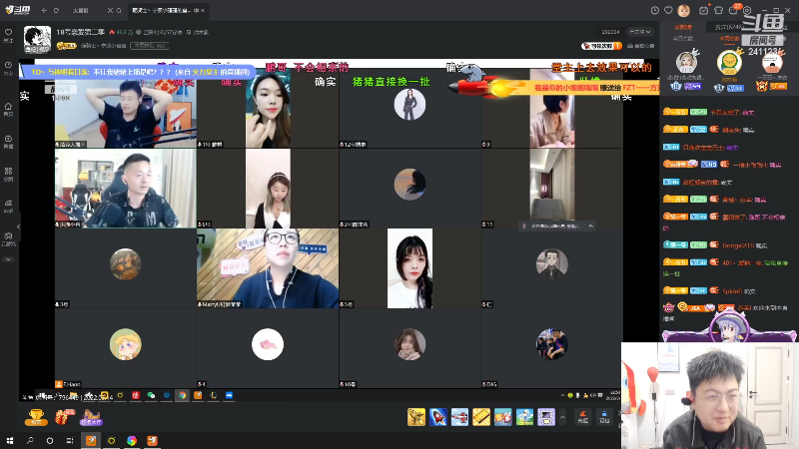Click the room title beginning with 18

(x=81, y=32)
